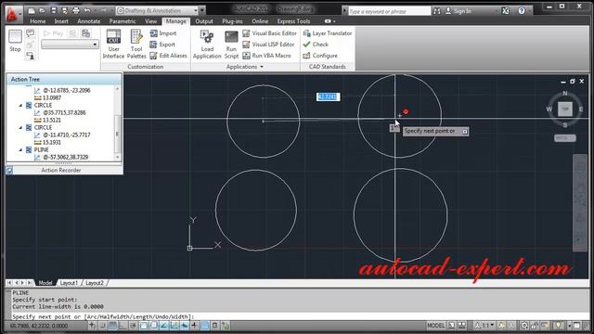Collapse the second CIRCLE node in Action Tree
Screen dimensions: 594x334
click(x=20, y=128)
